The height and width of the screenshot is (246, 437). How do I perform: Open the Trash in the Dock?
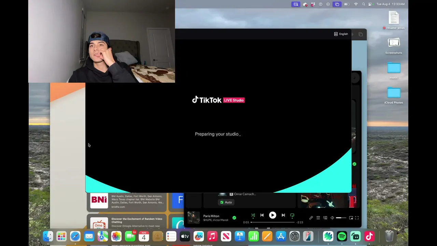(x=389, y=236)
